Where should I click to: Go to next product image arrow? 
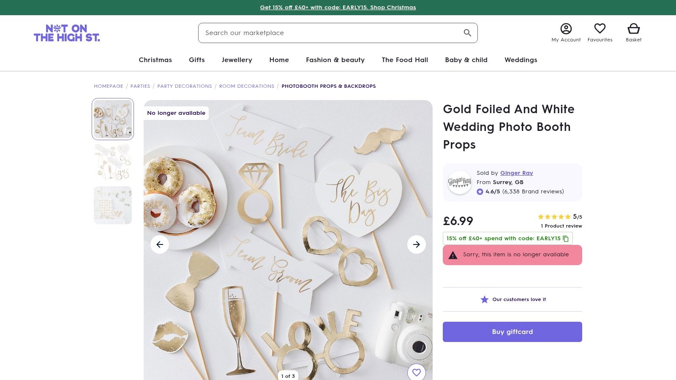pos(417,244)
